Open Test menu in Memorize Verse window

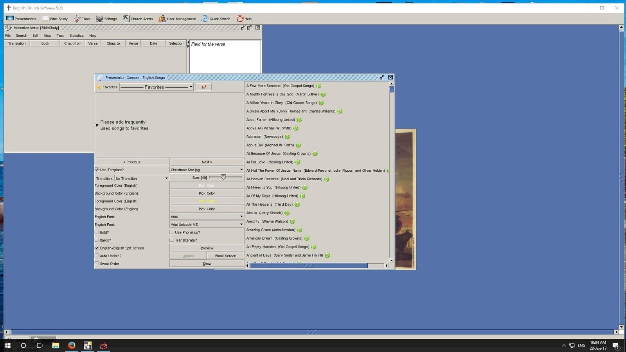click(x=60, y=36)
